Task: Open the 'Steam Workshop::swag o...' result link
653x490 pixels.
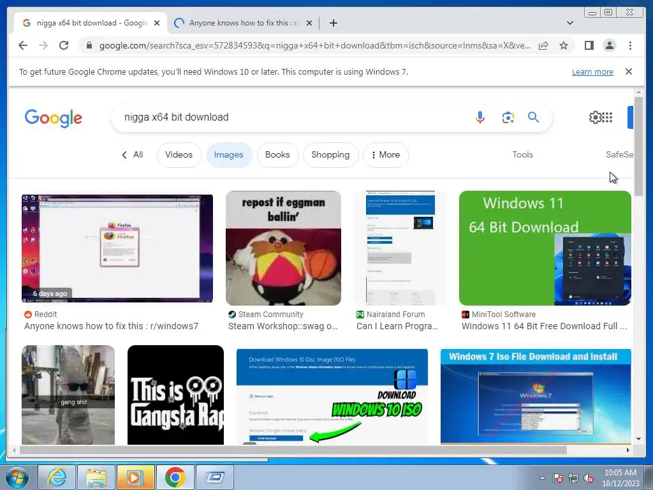Action: pyautogui.click(x=282, y=326)
